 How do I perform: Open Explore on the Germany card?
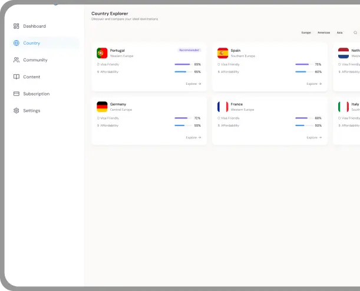tap(193, 137)
